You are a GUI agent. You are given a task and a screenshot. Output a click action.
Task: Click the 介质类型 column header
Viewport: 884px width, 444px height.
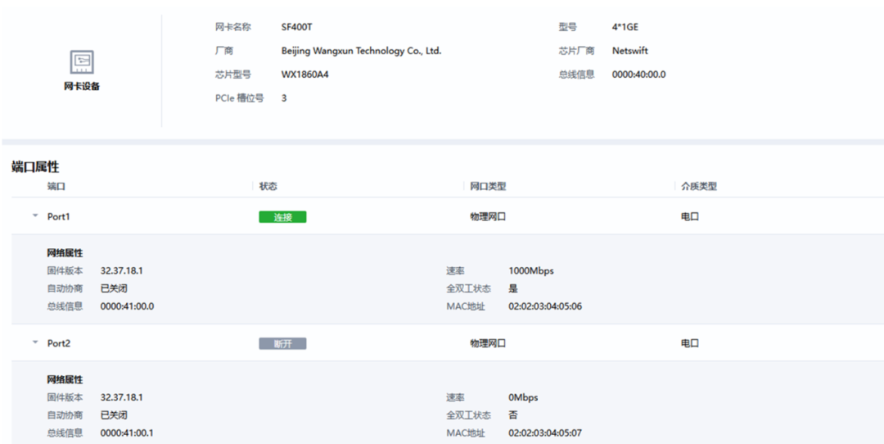699,186
